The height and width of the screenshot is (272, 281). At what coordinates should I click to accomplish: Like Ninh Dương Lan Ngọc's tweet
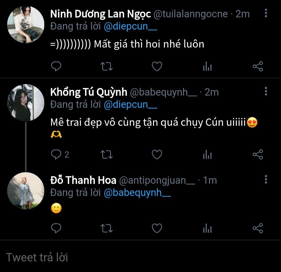157,67
